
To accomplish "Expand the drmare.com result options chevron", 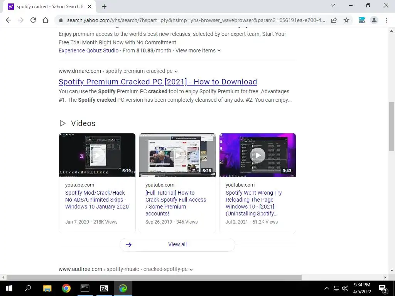I will [x=176, y=71].
